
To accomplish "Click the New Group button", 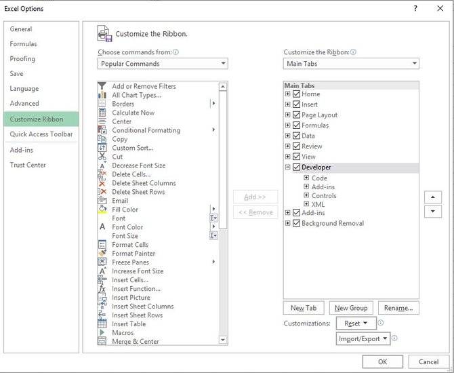I will [x=351, y=308].
